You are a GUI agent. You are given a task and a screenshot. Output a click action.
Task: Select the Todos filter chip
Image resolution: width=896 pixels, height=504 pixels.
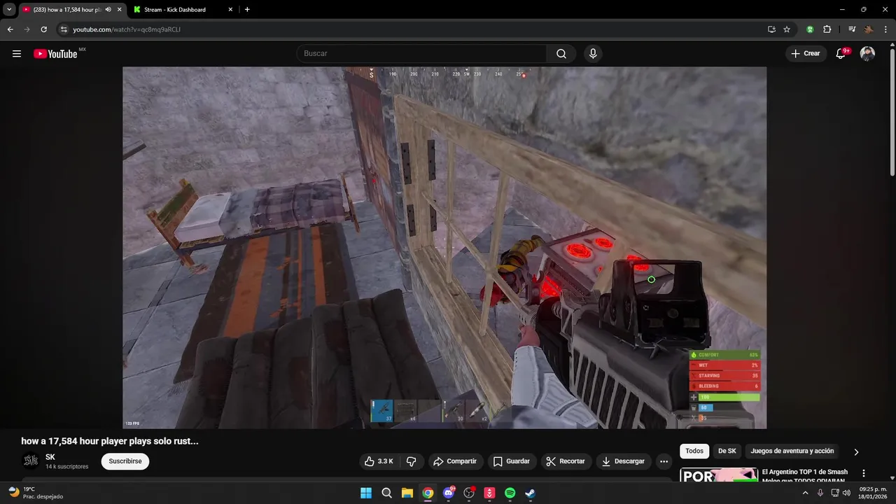(x=694, y=451)
